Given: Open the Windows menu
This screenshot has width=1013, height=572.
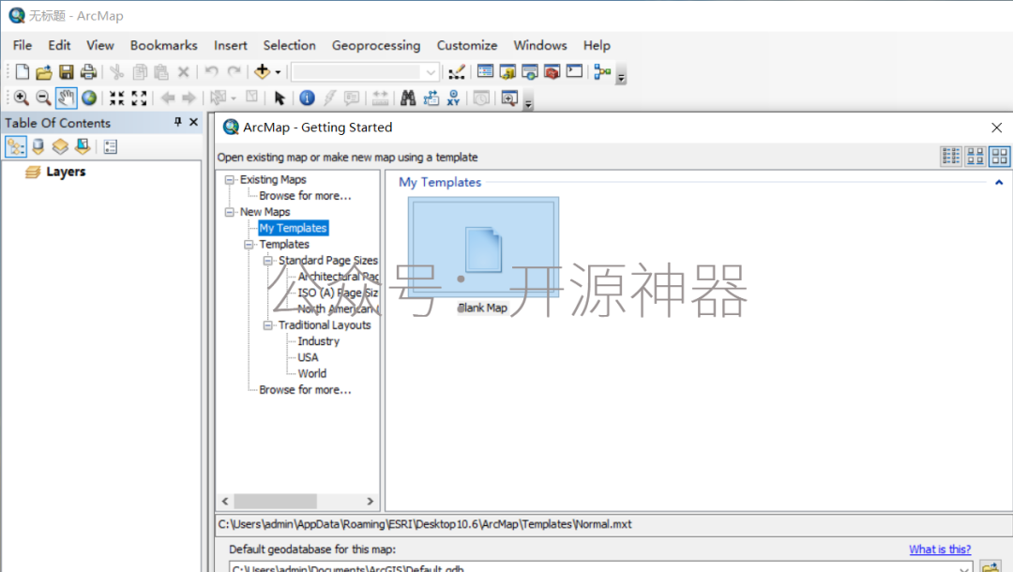Looking at the screenshot, I should pos(540,45).
